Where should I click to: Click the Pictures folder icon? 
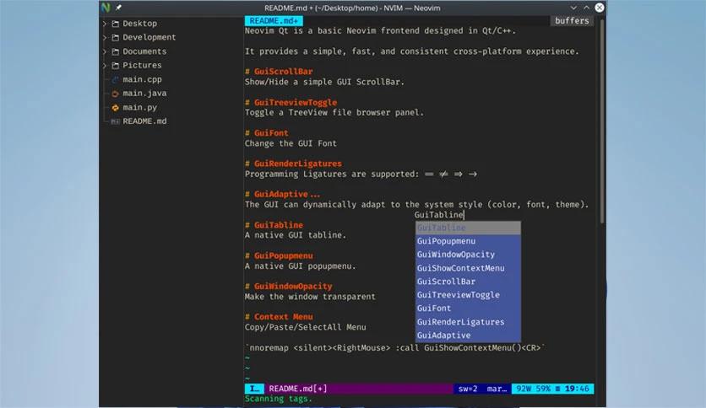pyautogui.click(x=115, y=66)
